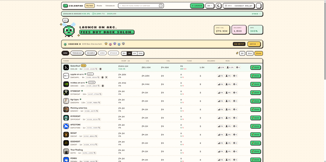Choose $20 quick-buy amount

tap(250, 53)
